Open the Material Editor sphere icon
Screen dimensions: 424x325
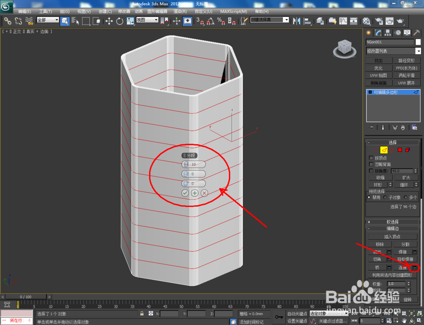[366, 21]
